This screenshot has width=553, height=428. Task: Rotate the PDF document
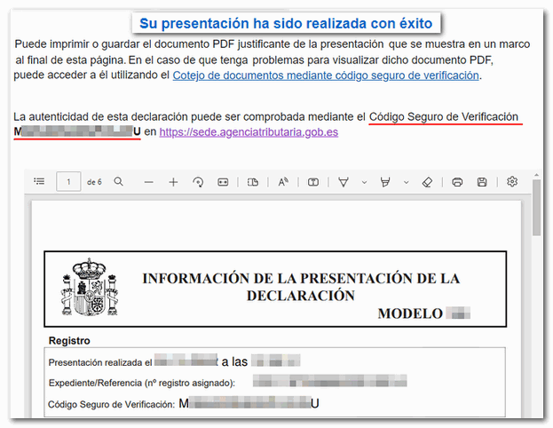click(x=198, y=182)
